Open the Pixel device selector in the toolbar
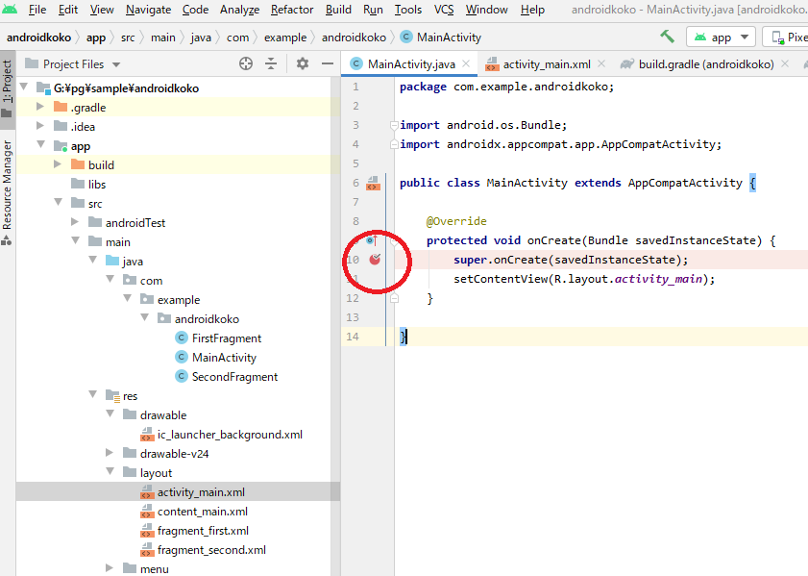808x576 pixels. point(786,38)
